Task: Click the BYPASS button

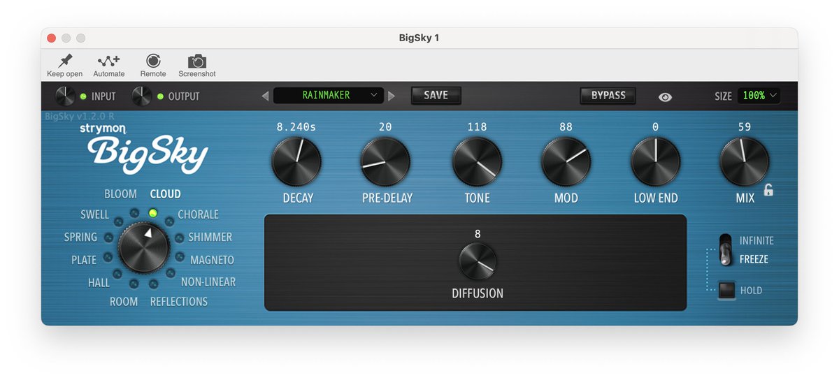Action: point(608,95)
